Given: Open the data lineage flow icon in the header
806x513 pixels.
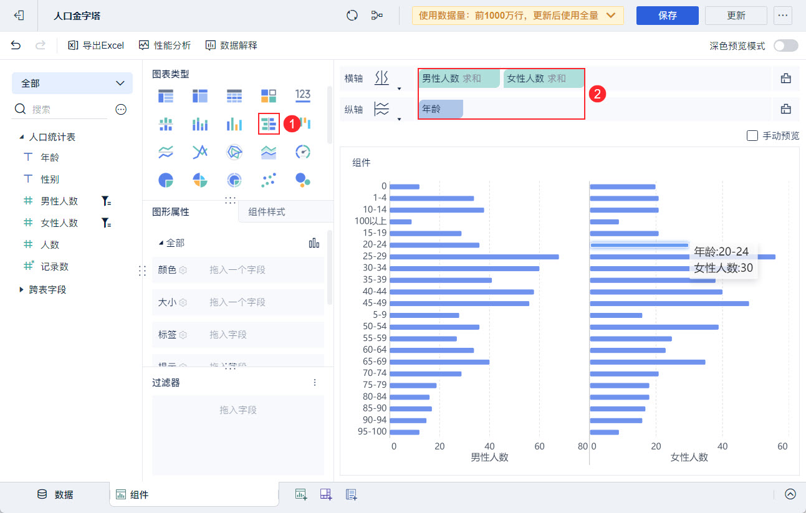Looking at the screenshot, I should [x=377, y=16].
